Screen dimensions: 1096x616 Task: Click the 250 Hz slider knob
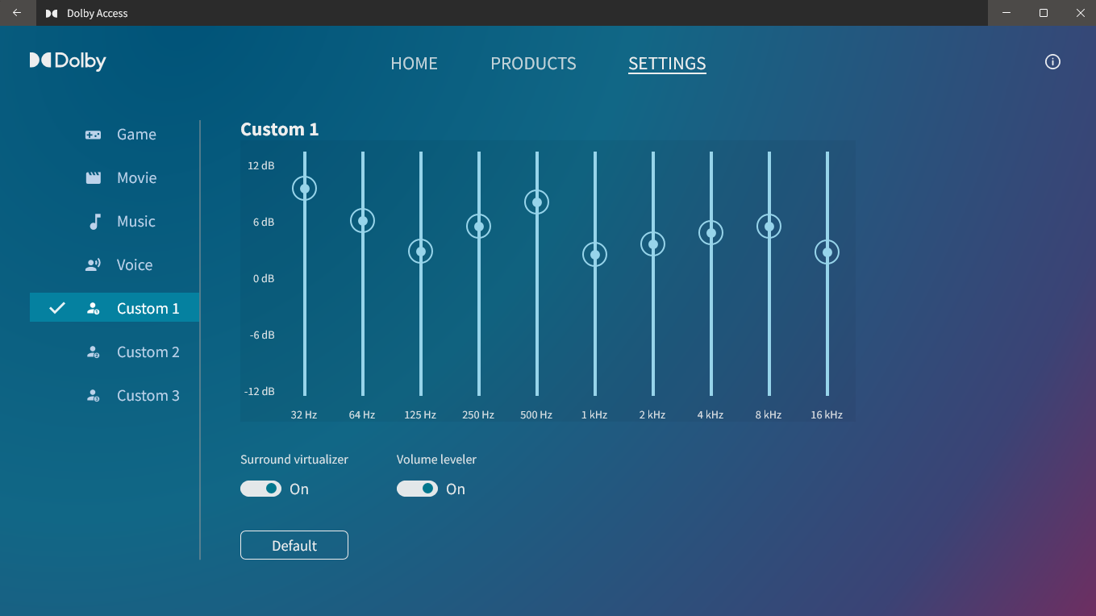coord(479,227)
